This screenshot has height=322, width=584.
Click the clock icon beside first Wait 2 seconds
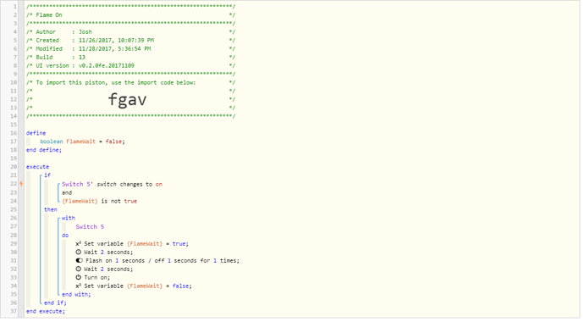click(78, 252)
